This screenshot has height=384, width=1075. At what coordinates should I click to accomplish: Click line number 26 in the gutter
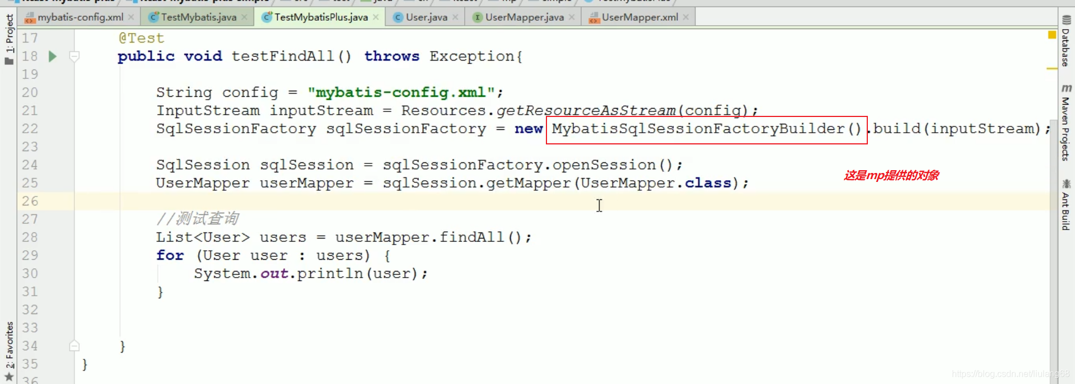pyautogui.click(x=30, y=201)
